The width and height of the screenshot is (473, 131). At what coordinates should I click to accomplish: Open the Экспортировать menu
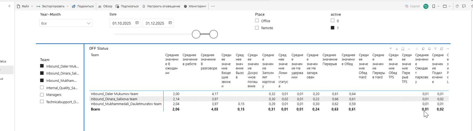52,6
